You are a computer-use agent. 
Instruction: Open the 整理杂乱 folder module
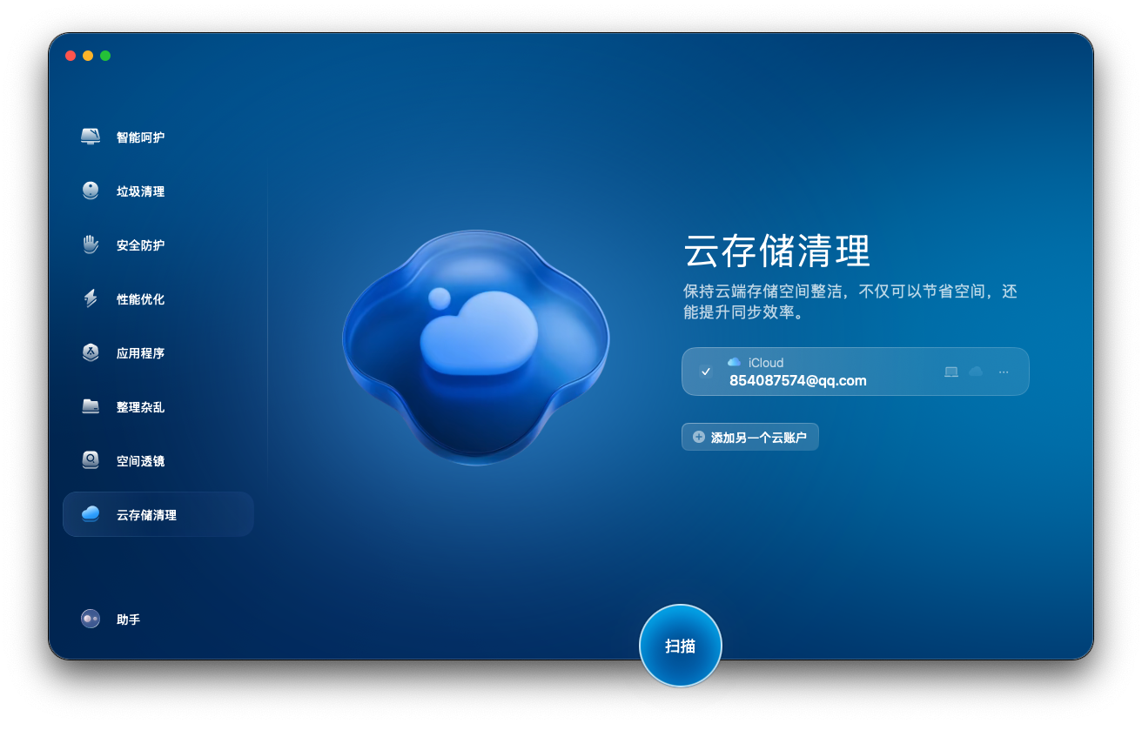[x=139, y=407]
